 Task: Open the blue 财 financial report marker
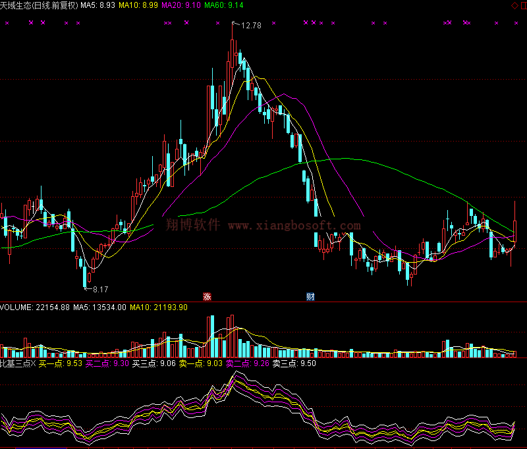[310, 296]
